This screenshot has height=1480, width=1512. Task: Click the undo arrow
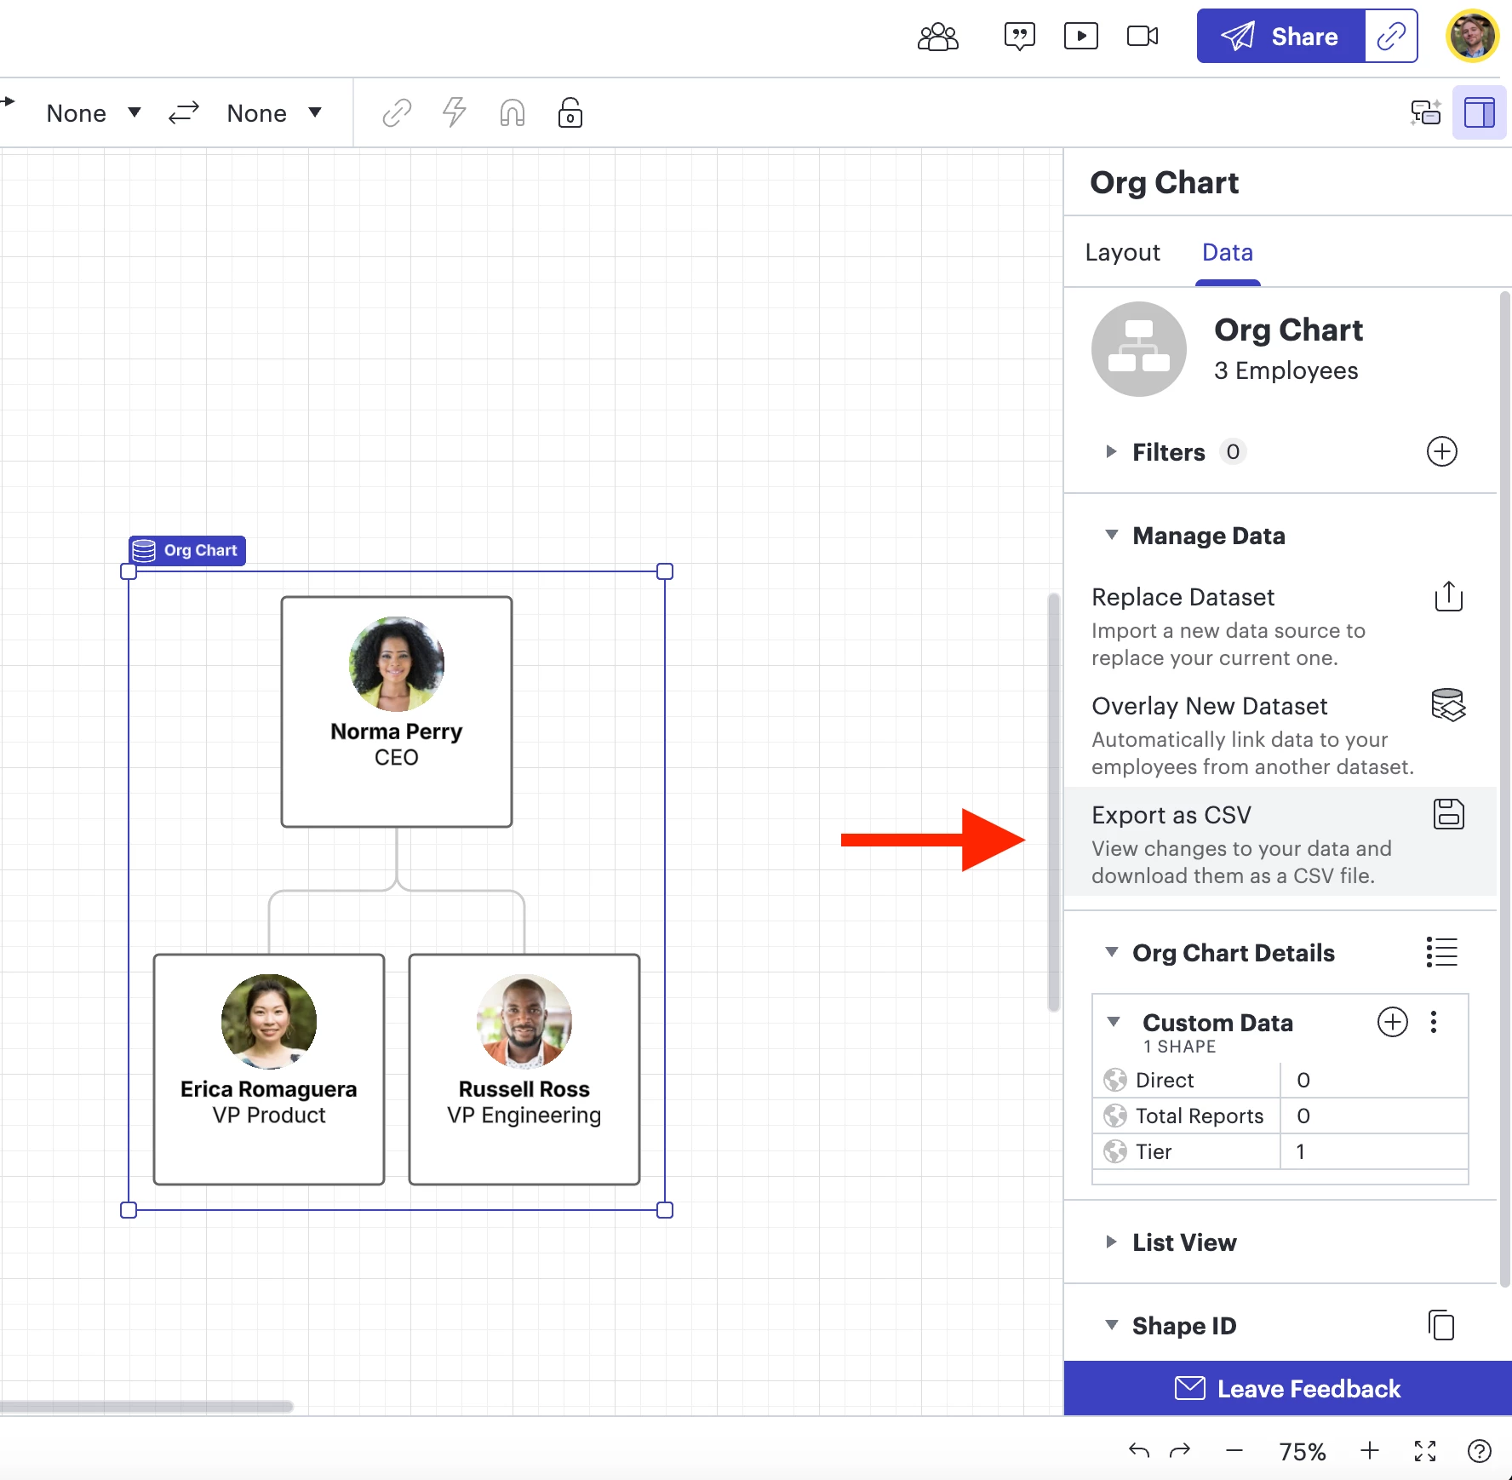1138,1450
